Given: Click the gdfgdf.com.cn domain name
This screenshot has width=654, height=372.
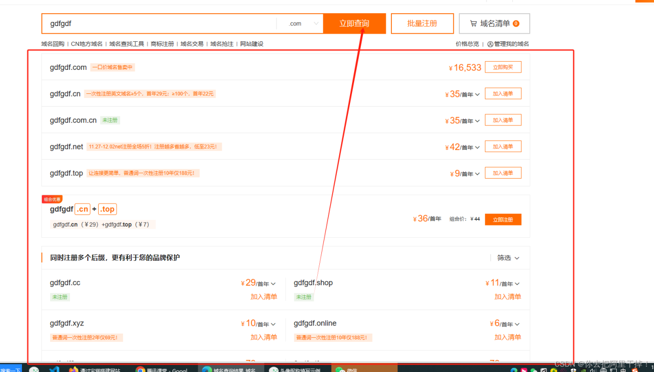Looking at the screenshot, I should (73, 120).
